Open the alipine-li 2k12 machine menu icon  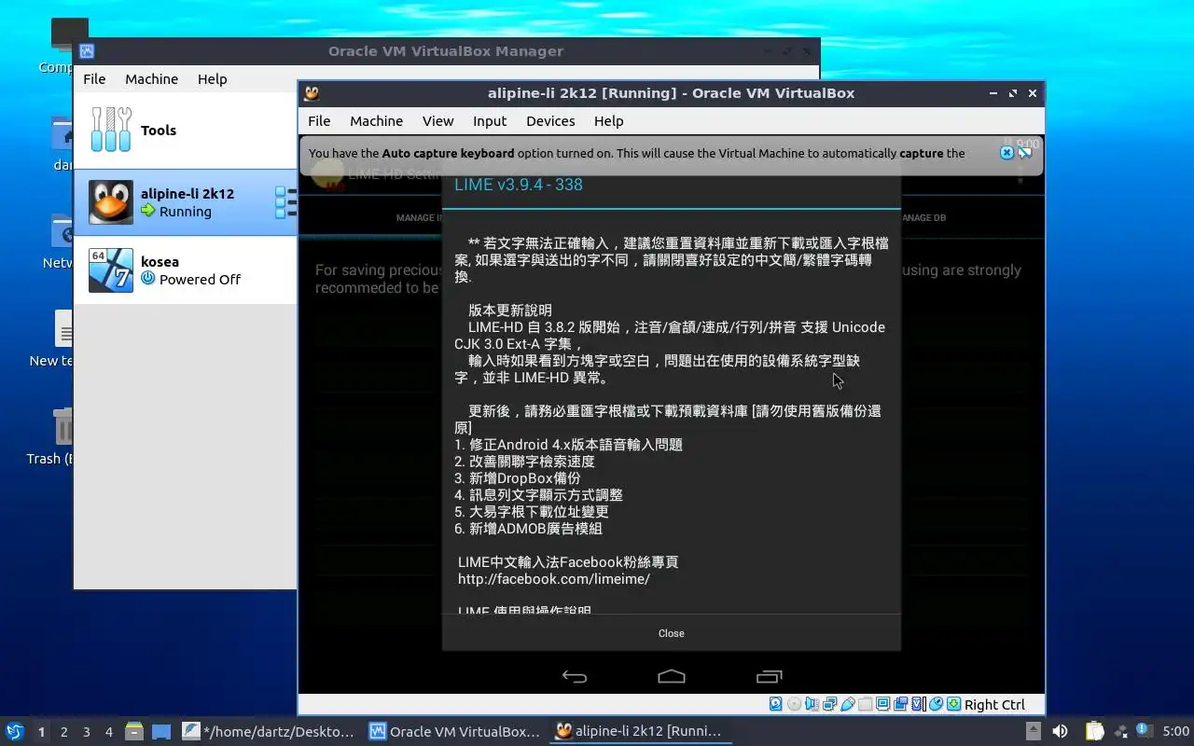click(285, 202)
